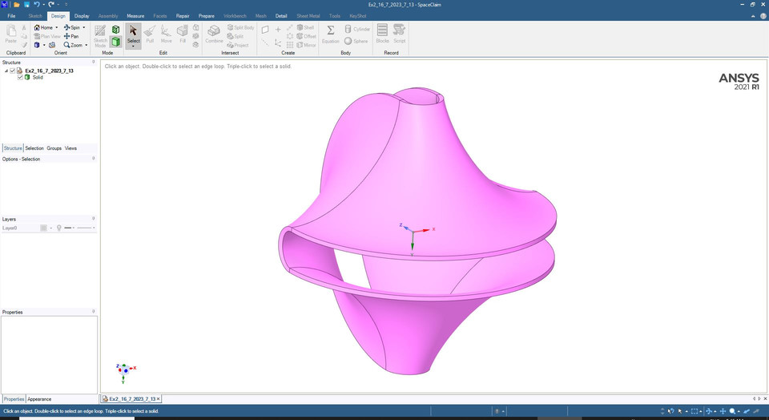Toggle the Layer0 visibility lightbulb
Viewport: 769px width, 420px height.
coord(59,228)
